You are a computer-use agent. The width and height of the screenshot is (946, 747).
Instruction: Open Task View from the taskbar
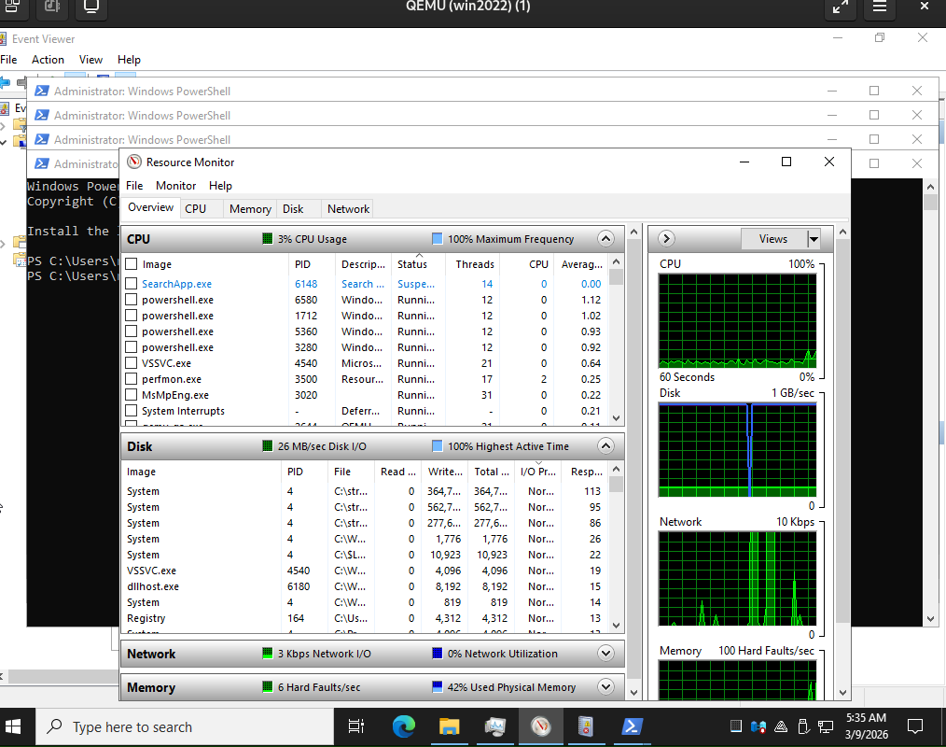click(355, 726)
